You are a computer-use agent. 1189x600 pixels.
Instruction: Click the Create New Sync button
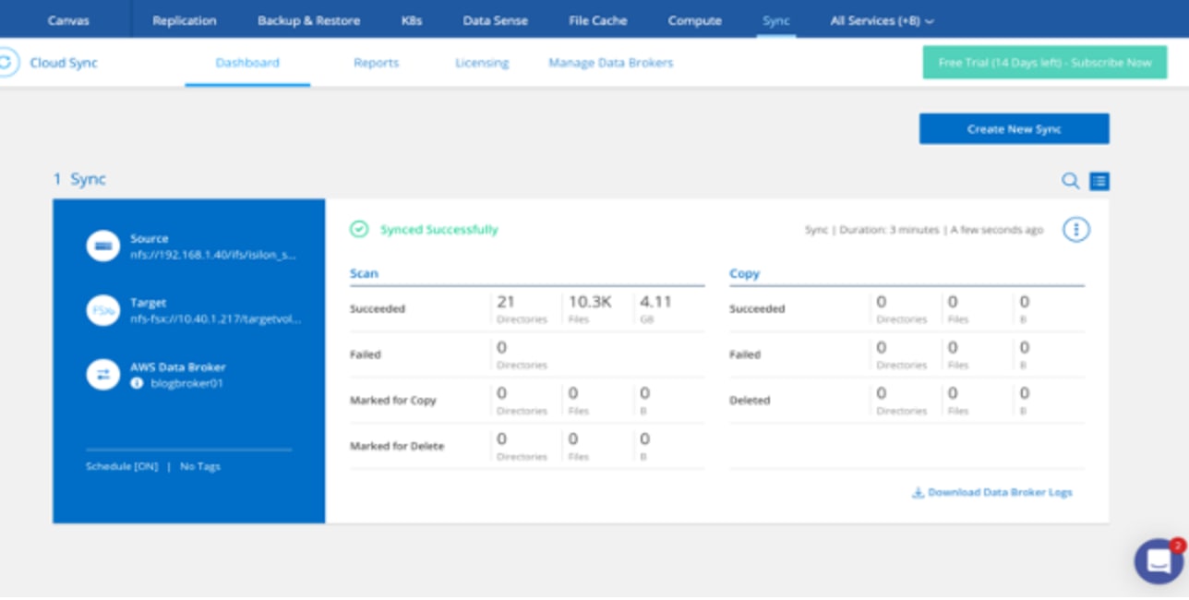click(1014, 129)
